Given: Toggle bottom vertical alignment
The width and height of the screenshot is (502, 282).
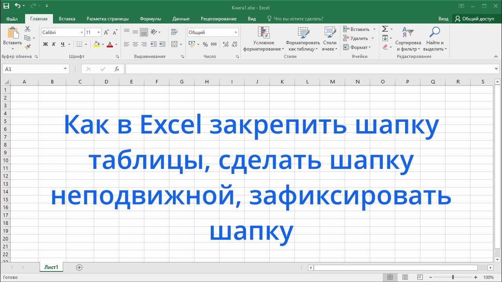Looking at the screenshot, I should [144, 32].
